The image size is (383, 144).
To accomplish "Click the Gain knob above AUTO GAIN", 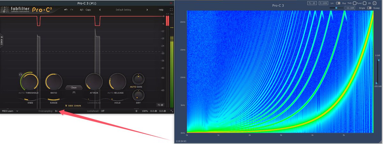I will tap(138, 78).
